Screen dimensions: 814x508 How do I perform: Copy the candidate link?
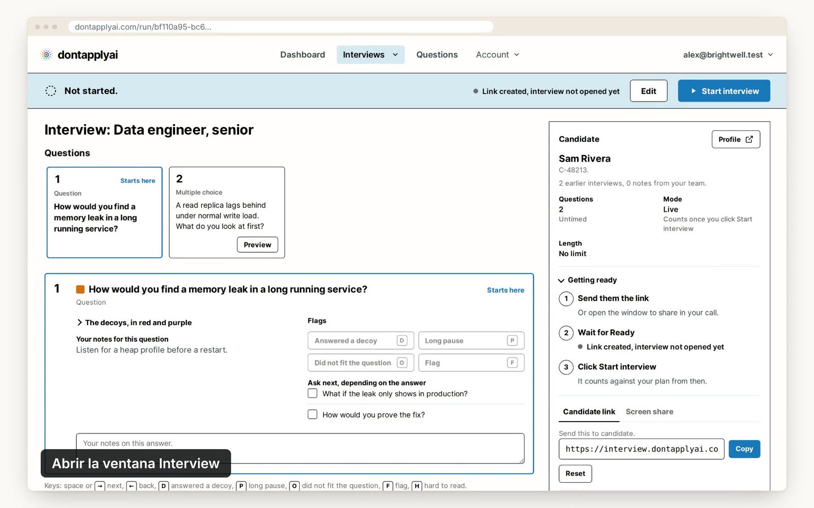744,449
